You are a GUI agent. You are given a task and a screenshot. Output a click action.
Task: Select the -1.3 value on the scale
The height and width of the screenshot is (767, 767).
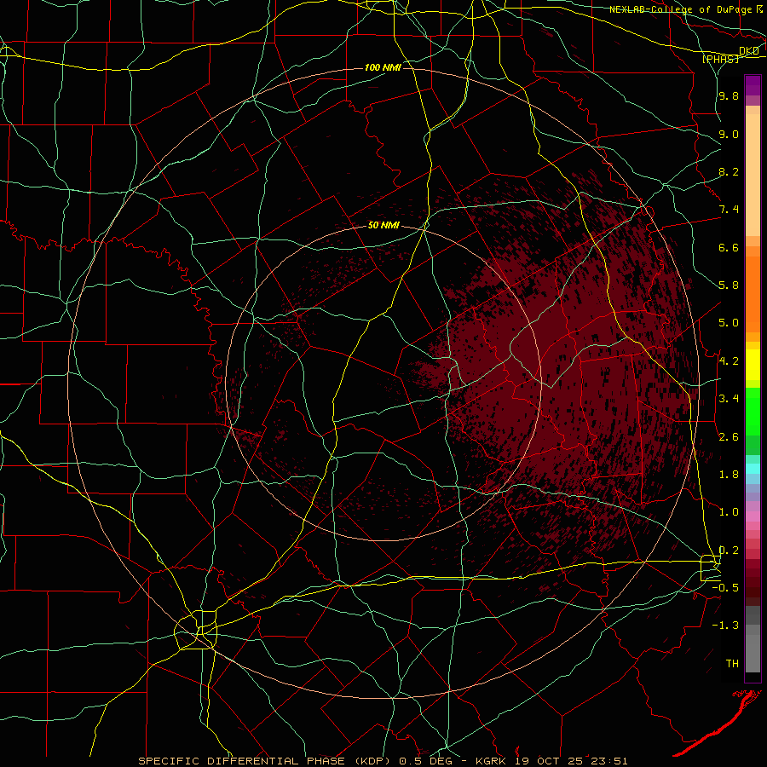click(x=725, y=626)
